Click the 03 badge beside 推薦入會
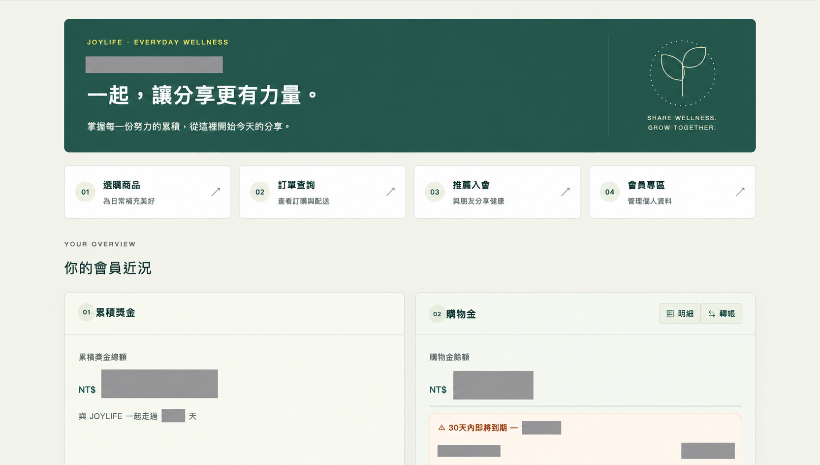 [x=435, y=192]
